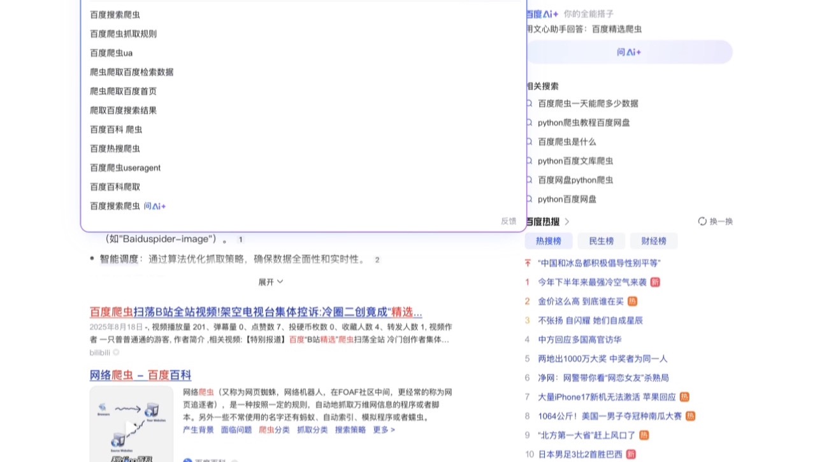
Task: Click the 面临问题 sub-link
Action: (236, 430)
